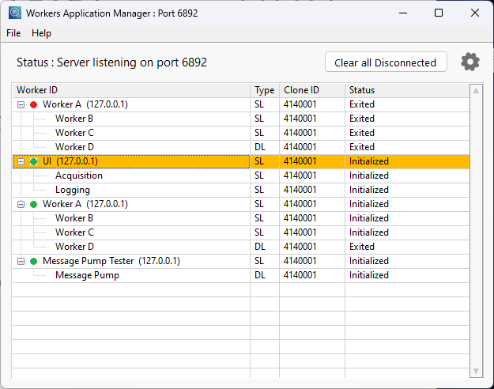The width and height of the screenshot is (494, 389).
Task: Collapse the Message Pump Tester node
Action: [x=21, y=261]
